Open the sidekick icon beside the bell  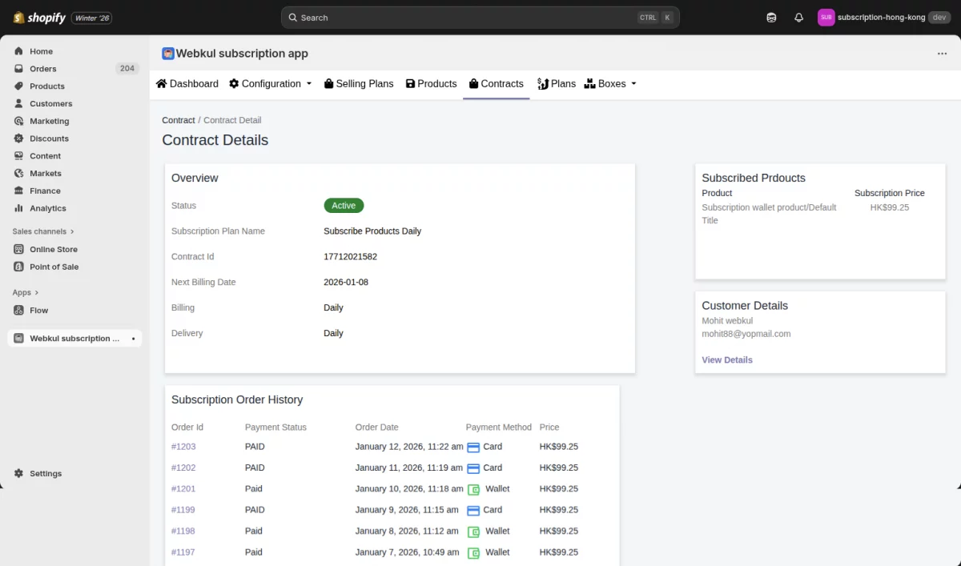(771, 18)
